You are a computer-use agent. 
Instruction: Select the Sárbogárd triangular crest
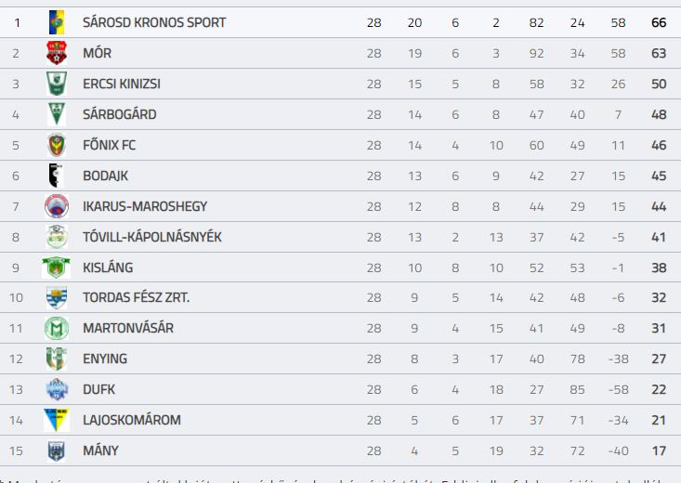pyautogui.click(x=57, y=114)
